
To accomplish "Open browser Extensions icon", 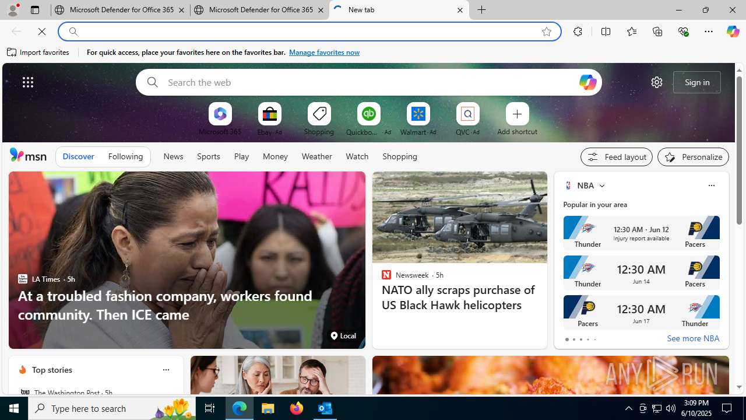I will tap(578, 32).
